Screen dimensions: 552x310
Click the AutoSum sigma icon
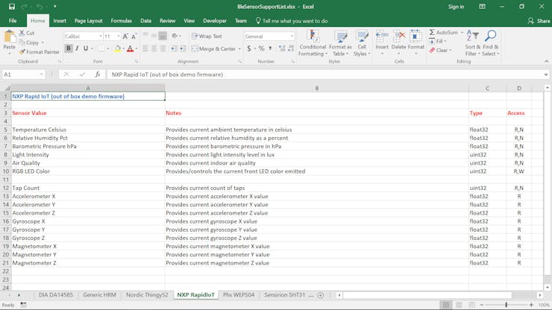click(x=432, y=32)
